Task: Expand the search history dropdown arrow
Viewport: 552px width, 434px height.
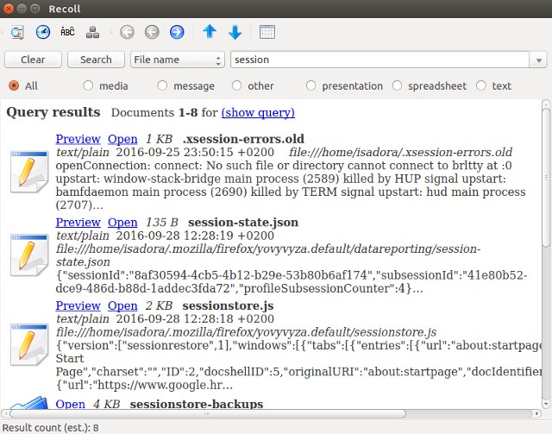Action: click(538, 60)
